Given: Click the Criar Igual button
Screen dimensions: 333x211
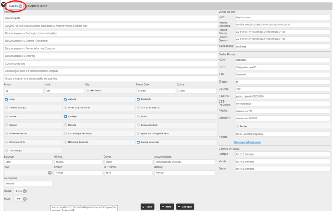Looking at the screenshot, I should [x=185, y=207].
